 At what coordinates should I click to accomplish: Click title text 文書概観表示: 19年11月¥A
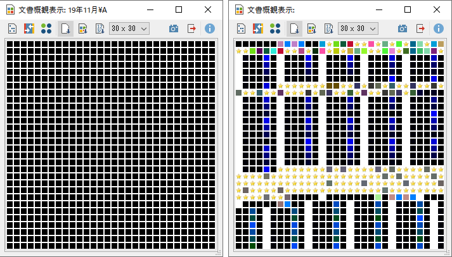pos(63,10)
